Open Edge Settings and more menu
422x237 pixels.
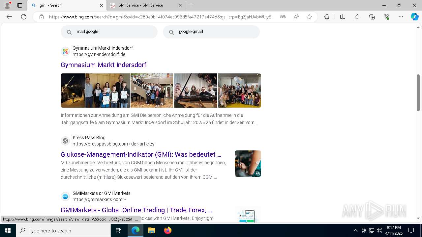(401, 17)
